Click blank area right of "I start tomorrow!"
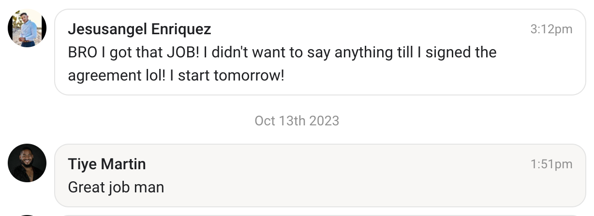 (x=411, y=76)
